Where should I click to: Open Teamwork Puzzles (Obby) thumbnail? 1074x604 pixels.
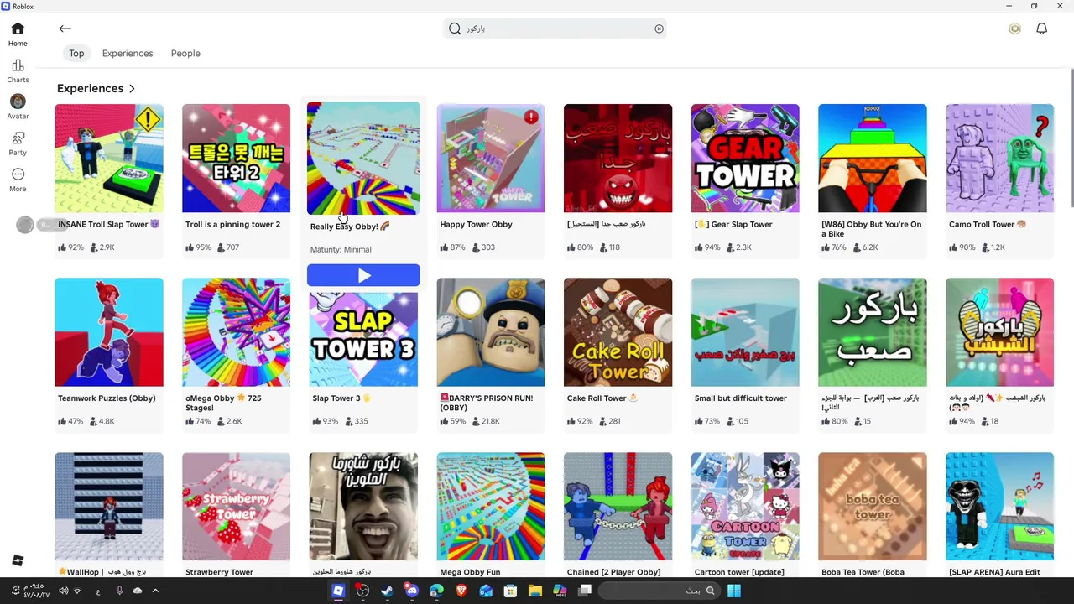(x=109, y=332)
